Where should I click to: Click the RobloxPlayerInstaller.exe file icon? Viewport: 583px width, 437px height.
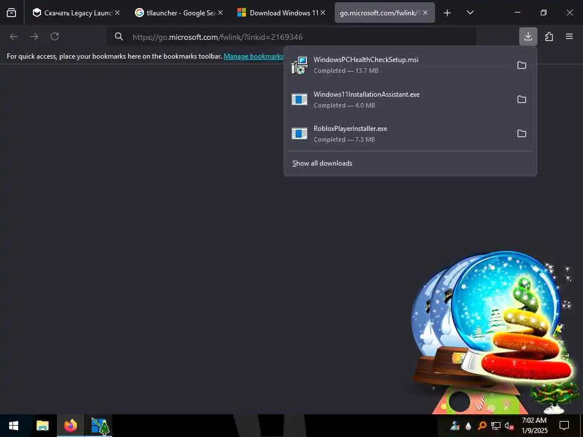[299, 133]
